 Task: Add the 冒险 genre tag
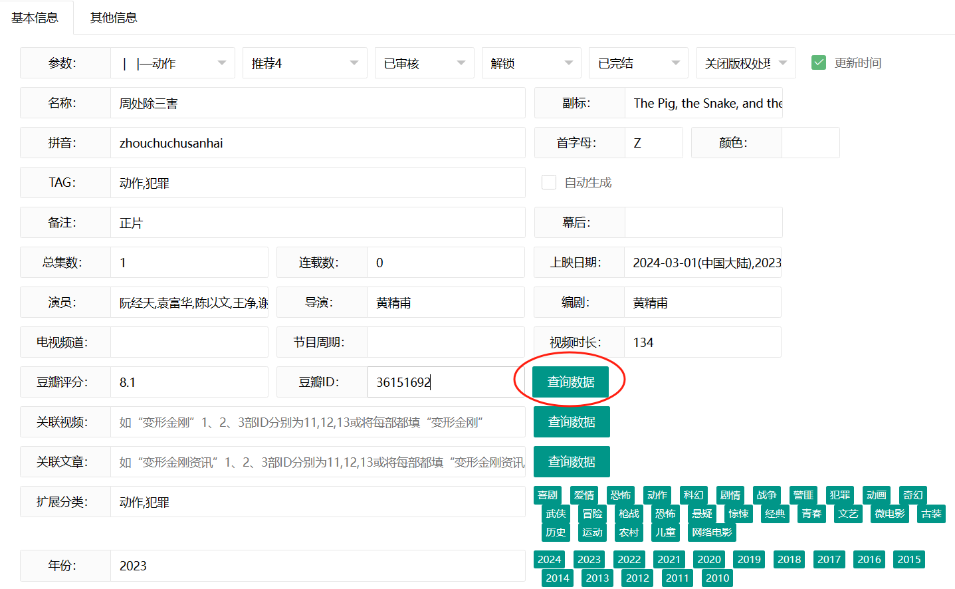pyautogui.click(x=593, y=514)
